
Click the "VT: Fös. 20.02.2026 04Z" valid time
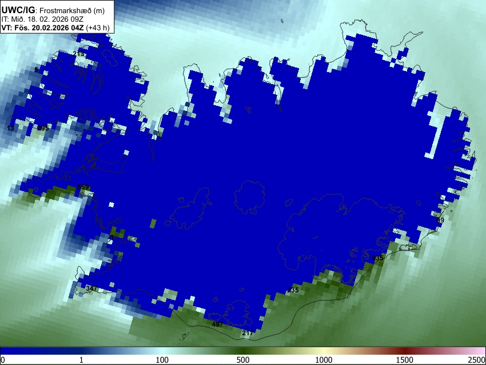pyautogui.click(x=42, y=27)
